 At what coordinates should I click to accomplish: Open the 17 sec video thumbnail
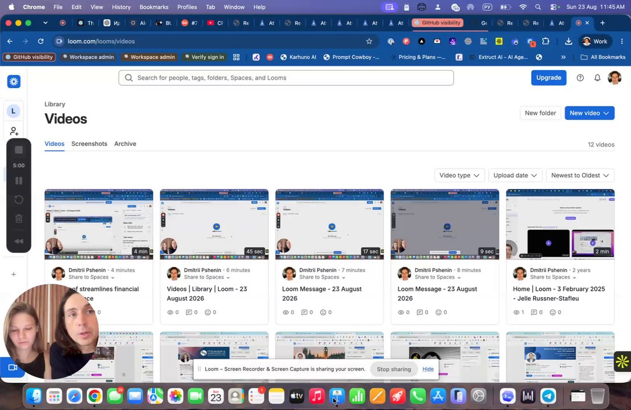[x=329, y=224]
